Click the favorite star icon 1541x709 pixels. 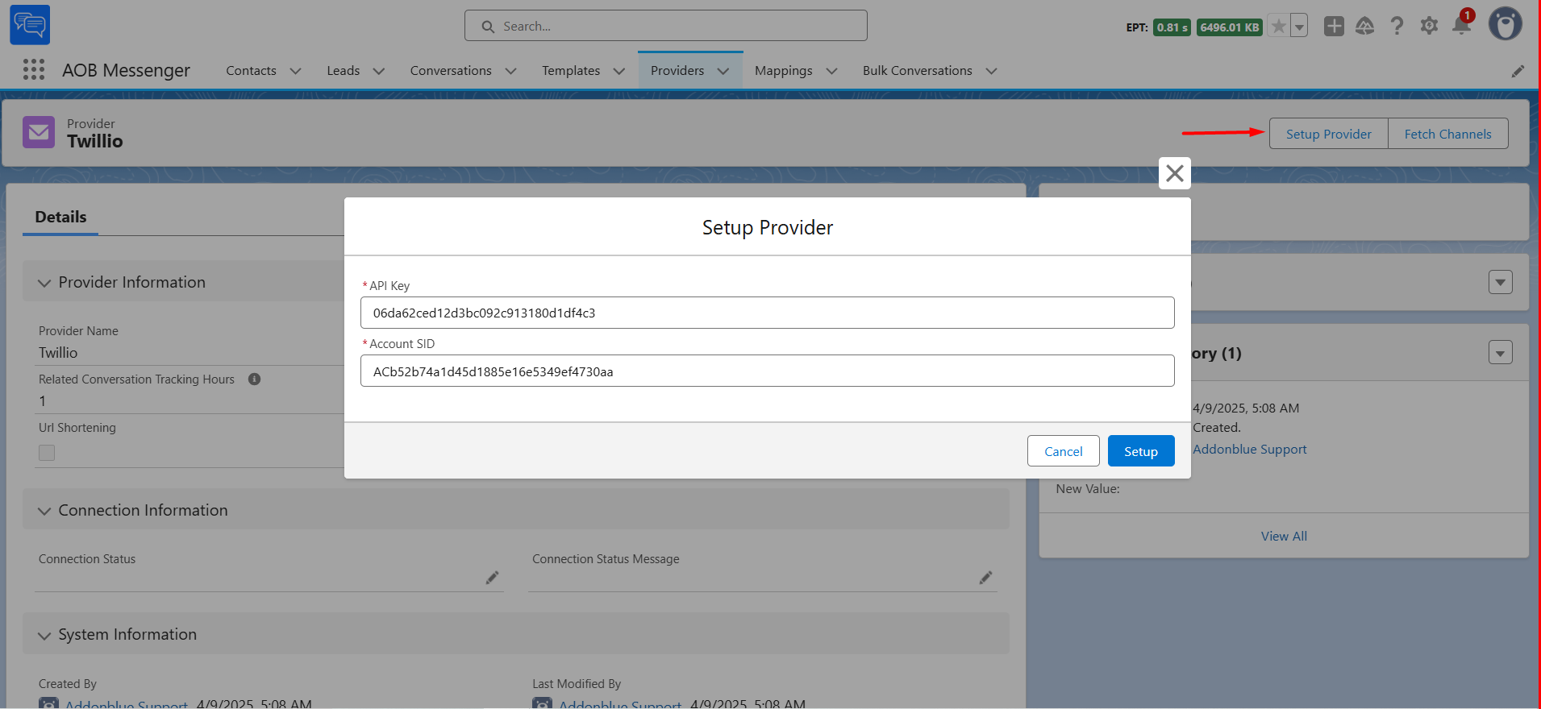[1279, 27]
